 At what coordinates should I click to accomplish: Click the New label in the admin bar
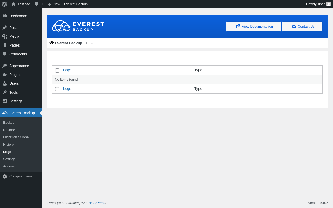click(x=57, y=4)
